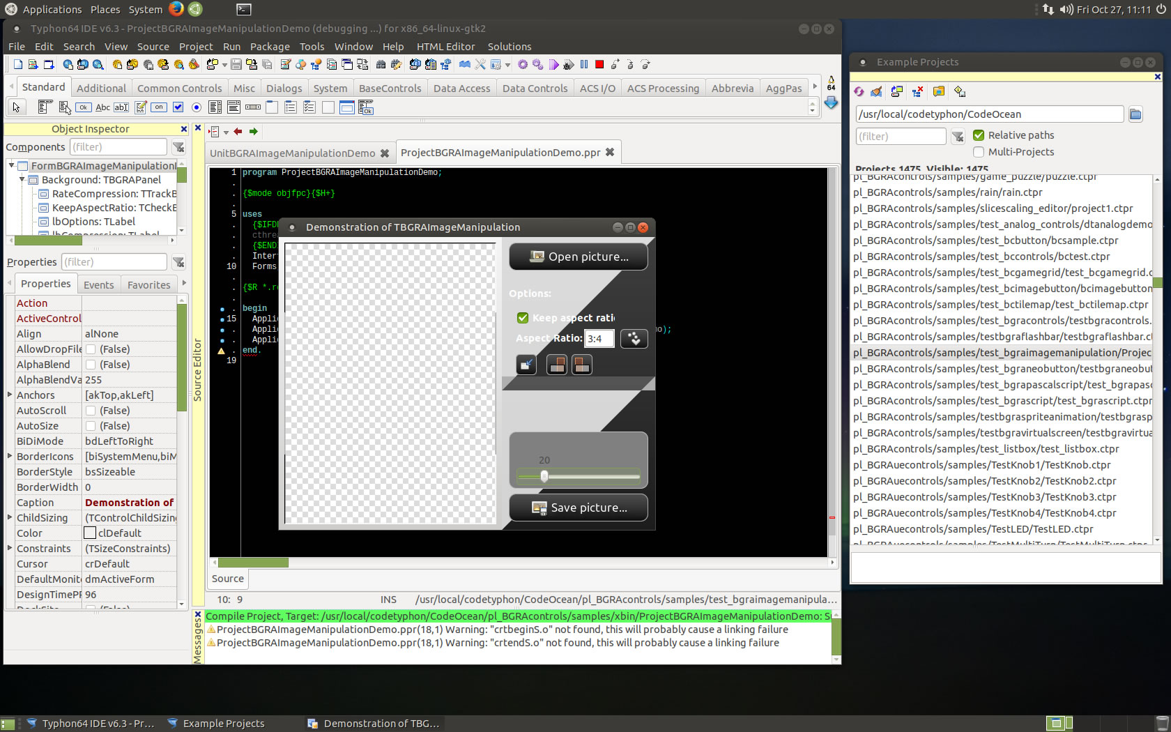Click the binoculars Find icon in toolbar

(x=381, y=65)
